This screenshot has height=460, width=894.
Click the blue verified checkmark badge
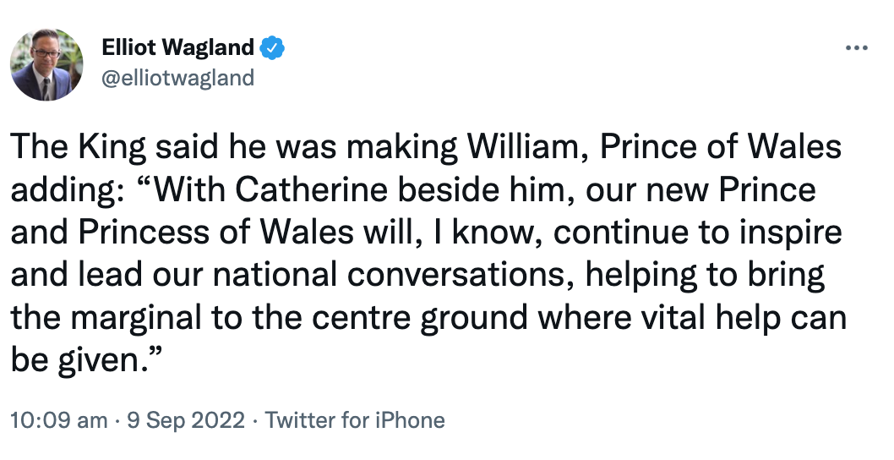tap(272, 48)
